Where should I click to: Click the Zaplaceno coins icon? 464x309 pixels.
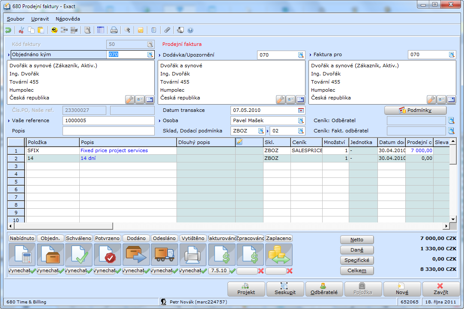(x=279, y=255)
